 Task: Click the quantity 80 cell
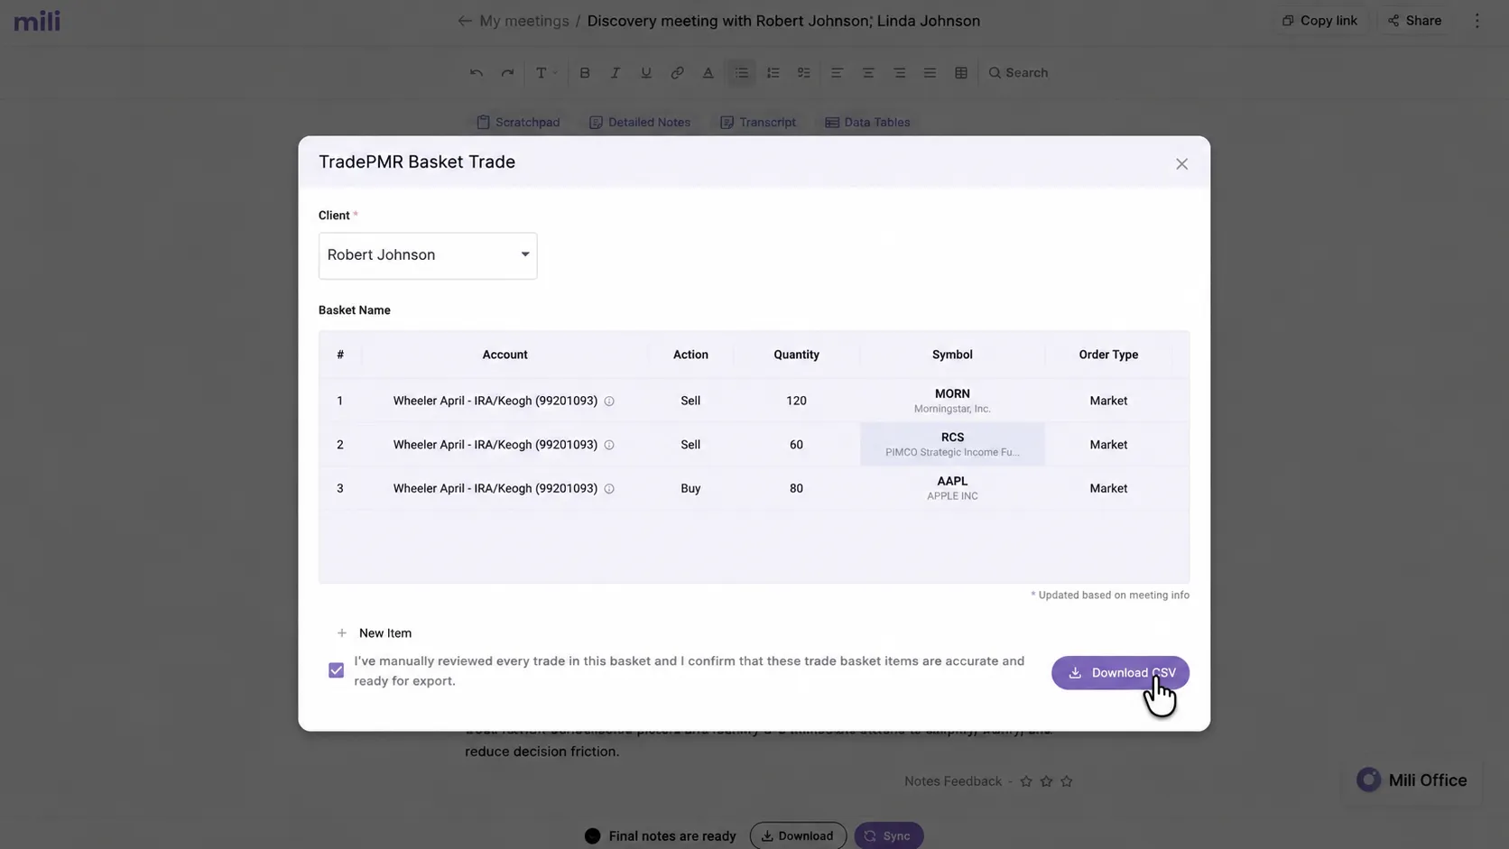pyautogui.click(x=796, y=488)
